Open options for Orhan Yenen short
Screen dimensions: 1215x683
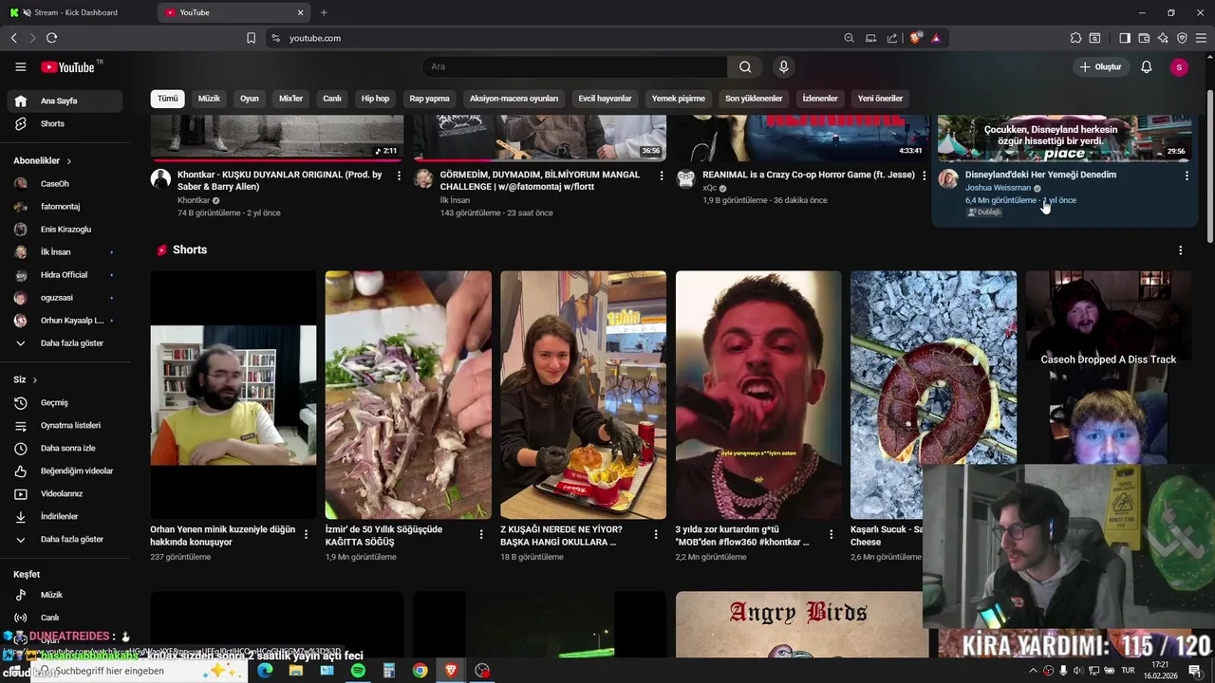tap(306, 535)
